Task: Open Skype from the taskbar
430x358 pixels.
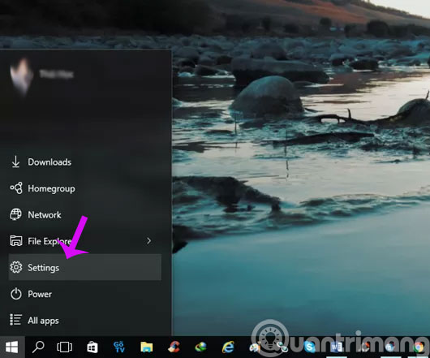Action: pyautogui.click(x=309, y=347)
